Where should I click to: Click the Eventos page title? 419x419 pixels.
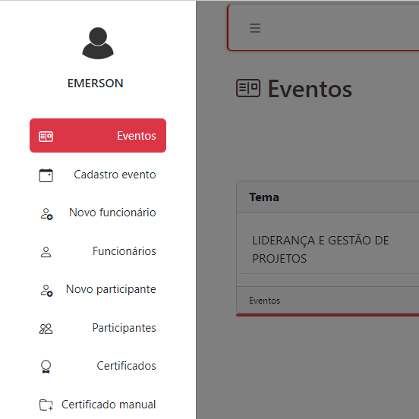tap(310, 89)
